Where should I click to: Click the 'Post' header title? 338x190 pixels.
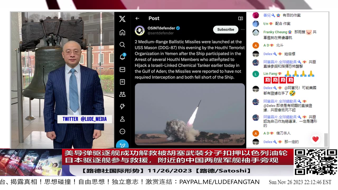[x=154, y=18]
